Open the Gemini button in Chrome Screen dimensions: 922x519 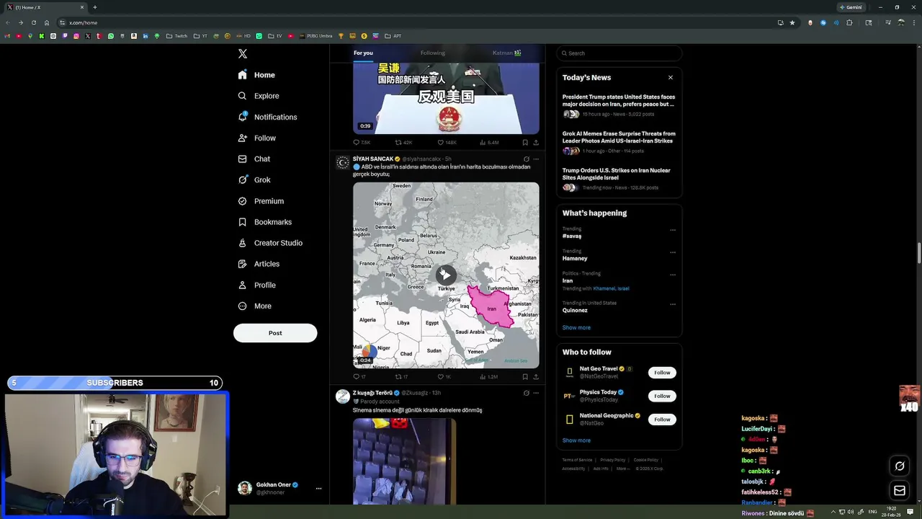(851, 7)
